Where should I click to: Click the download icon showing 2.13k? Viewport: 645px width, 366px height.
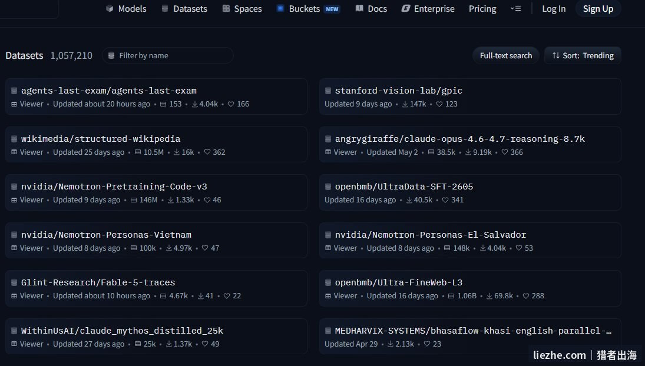391,344
